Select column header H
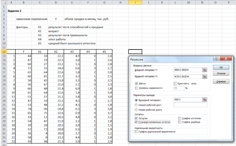 (120, 2)
